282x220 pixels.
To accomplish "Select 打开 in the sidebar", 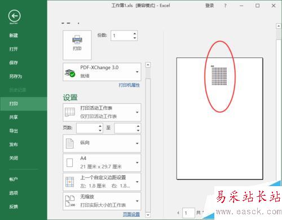I will 14,49.
